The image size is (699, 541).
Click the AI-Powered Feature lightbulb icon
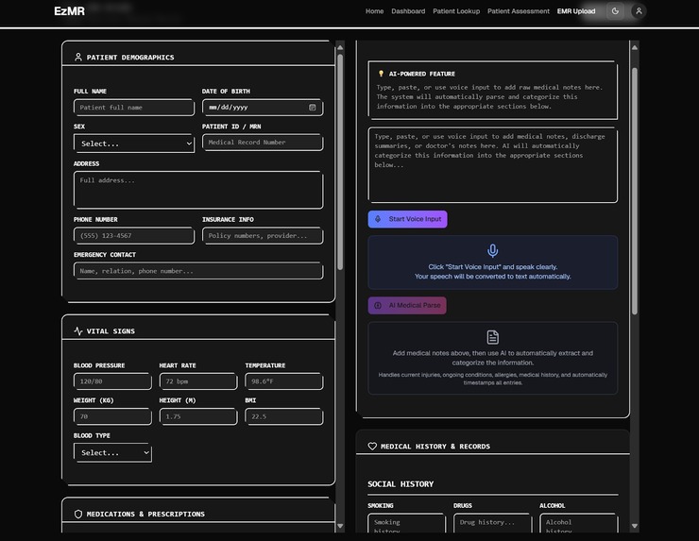coord(381,74)
